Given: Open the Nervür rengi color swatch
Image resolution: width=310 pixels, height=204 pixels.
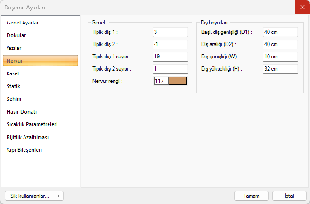Looking at the screenshot, I should (x=177, y=81).
